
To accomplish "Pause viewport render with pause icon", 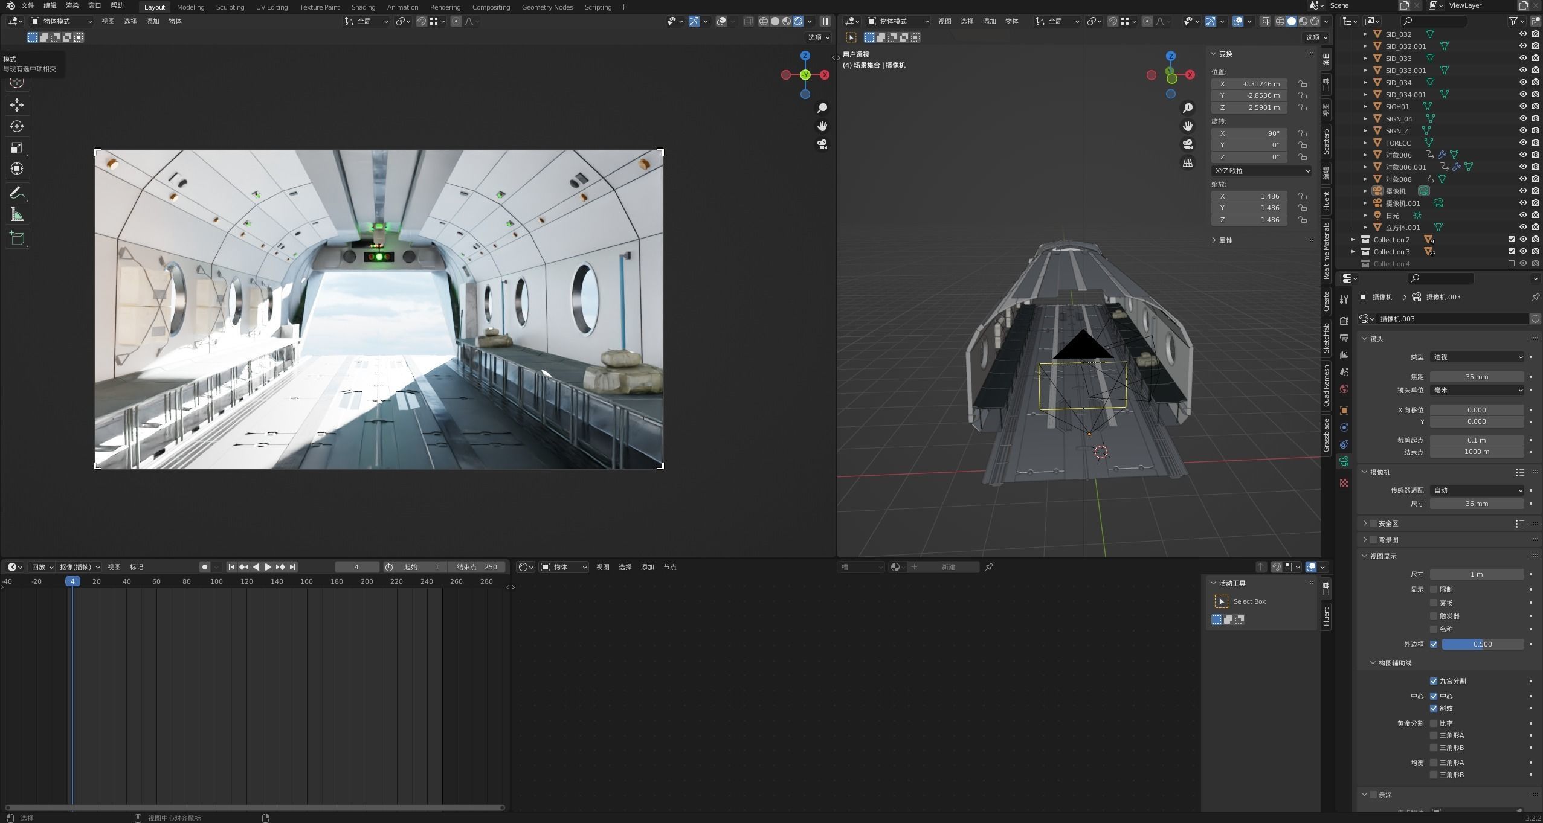I will point(825,21).
